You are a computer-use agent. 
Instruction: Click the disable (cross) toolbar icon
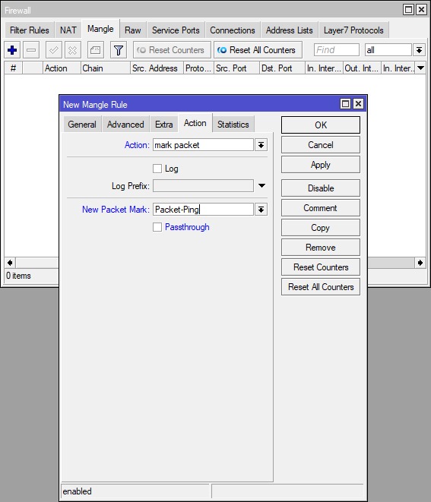[x=73, y=50]
